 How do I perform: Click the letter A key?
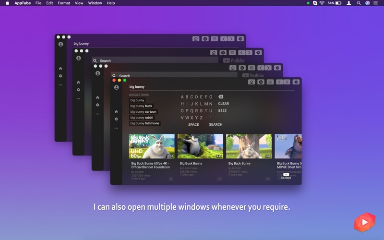(182, 97)
